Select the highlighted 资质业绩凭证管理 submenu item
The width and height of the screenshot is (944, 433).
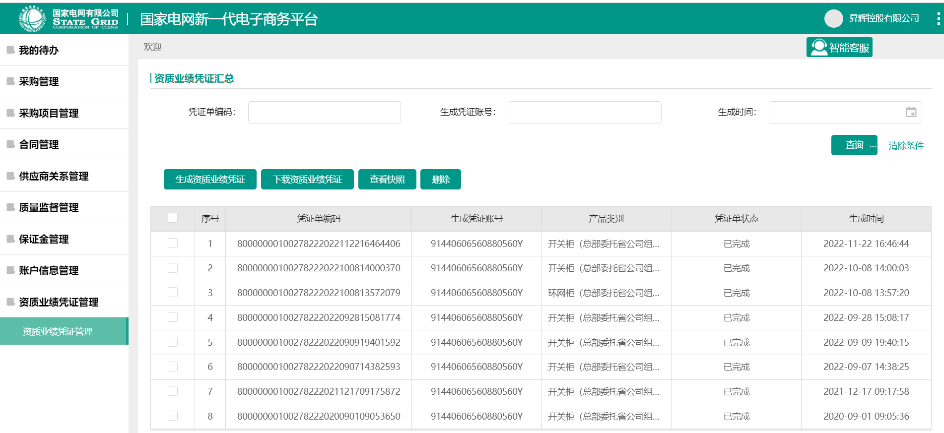58,331
